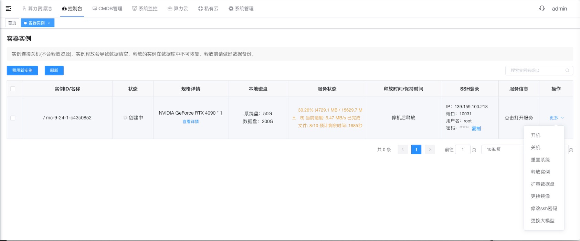Open the 系统监控 menu
The width and height of the screenshot is (580, 241).
145,9
